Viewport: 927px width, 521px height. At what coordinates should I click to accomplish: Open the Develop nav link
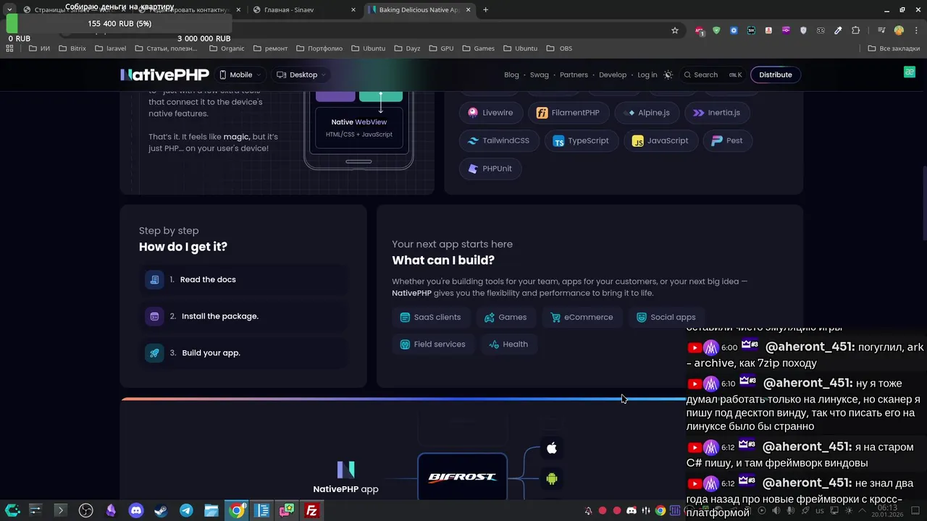[613, 75]
